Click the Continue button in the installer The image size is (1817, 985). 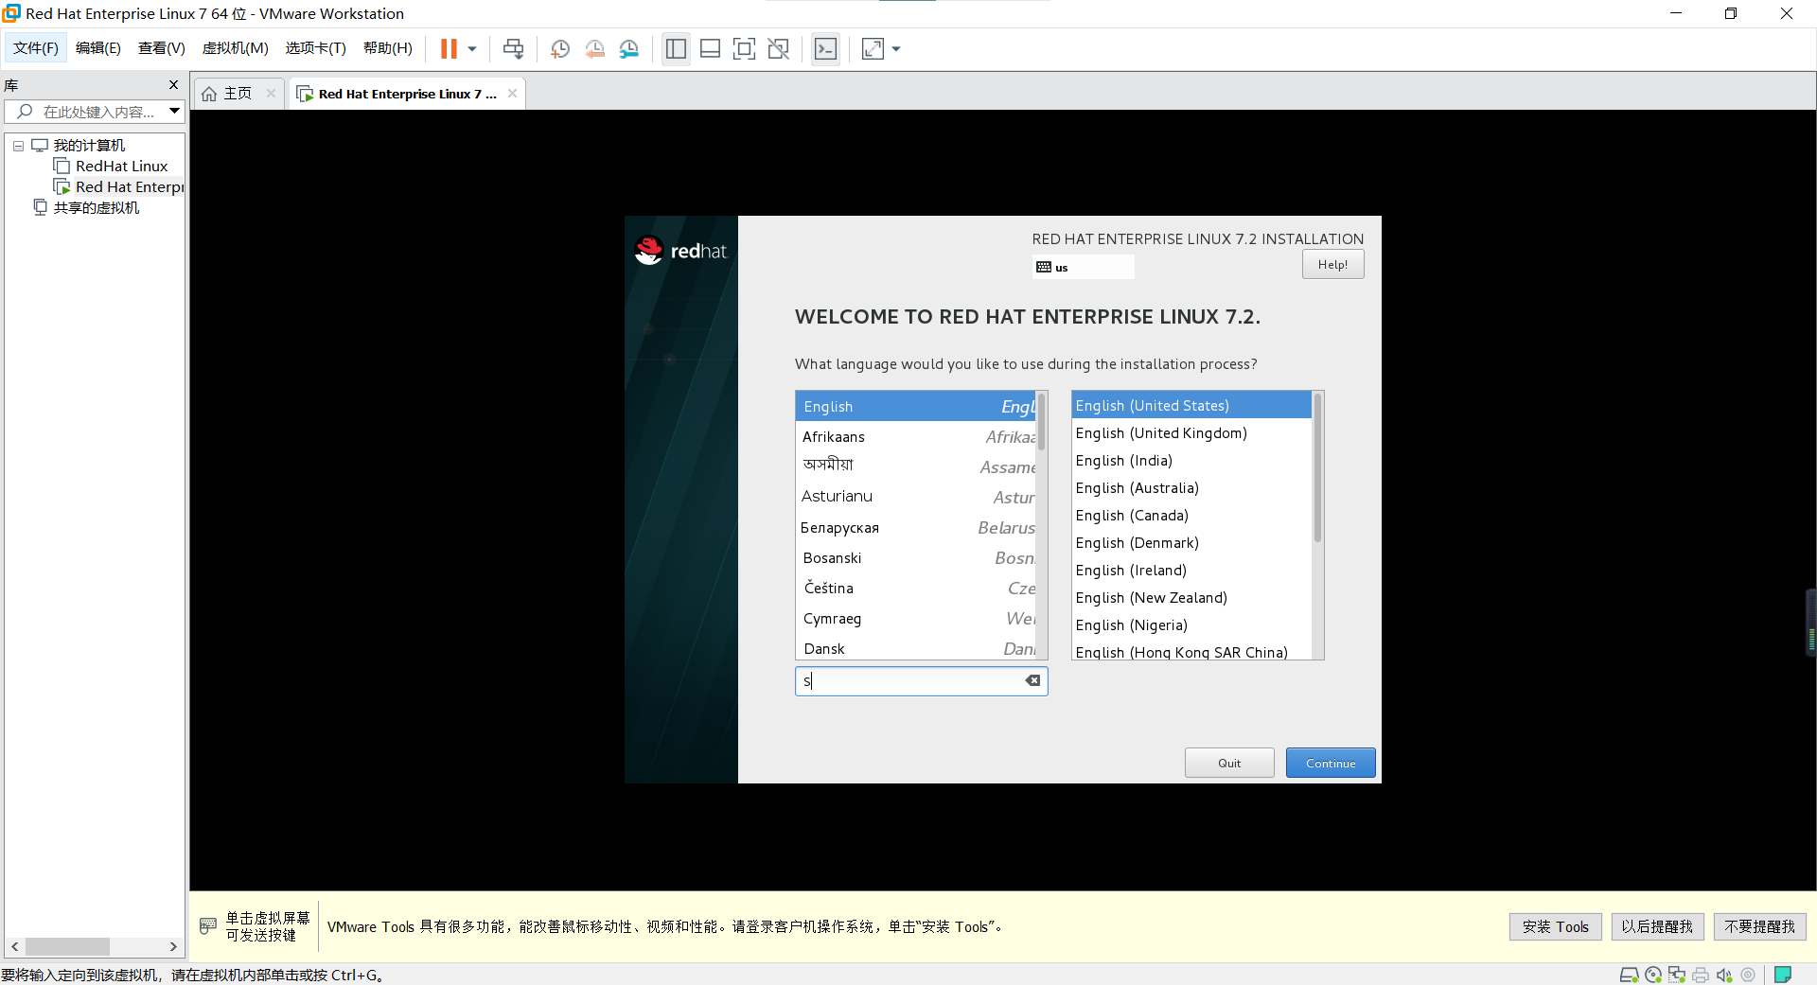click(1330, 763)
